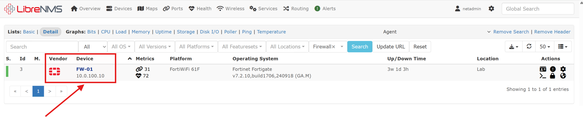Focus the Global Search field
Screen dimensions: 583x117
(x=537, y=9)
